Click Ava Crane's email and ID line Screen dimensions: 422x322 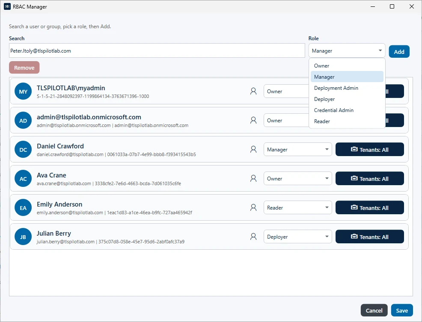click(109, 183)
